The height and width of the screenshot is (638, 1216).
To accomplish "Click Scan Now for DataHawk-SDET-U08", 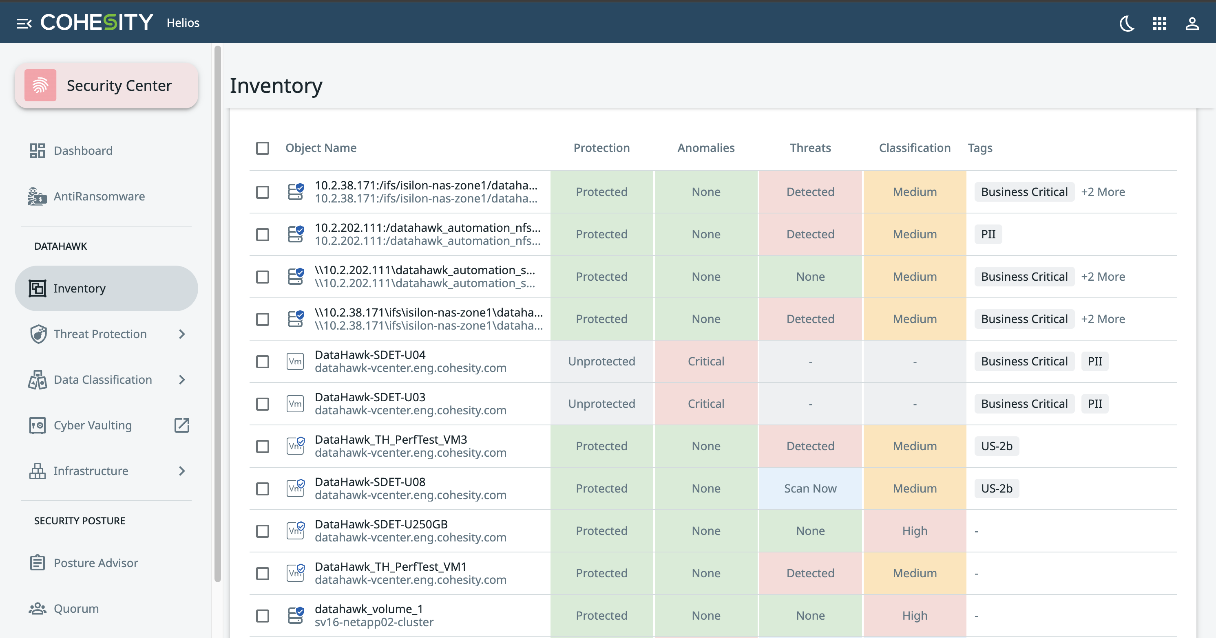I will point(810,488).
